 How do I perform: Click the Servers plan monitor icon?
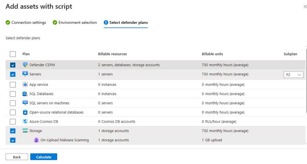[25, 74]
